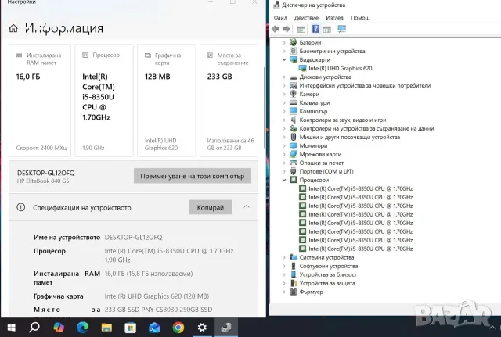
Task: Open the Действие menu
Action: 306,18
